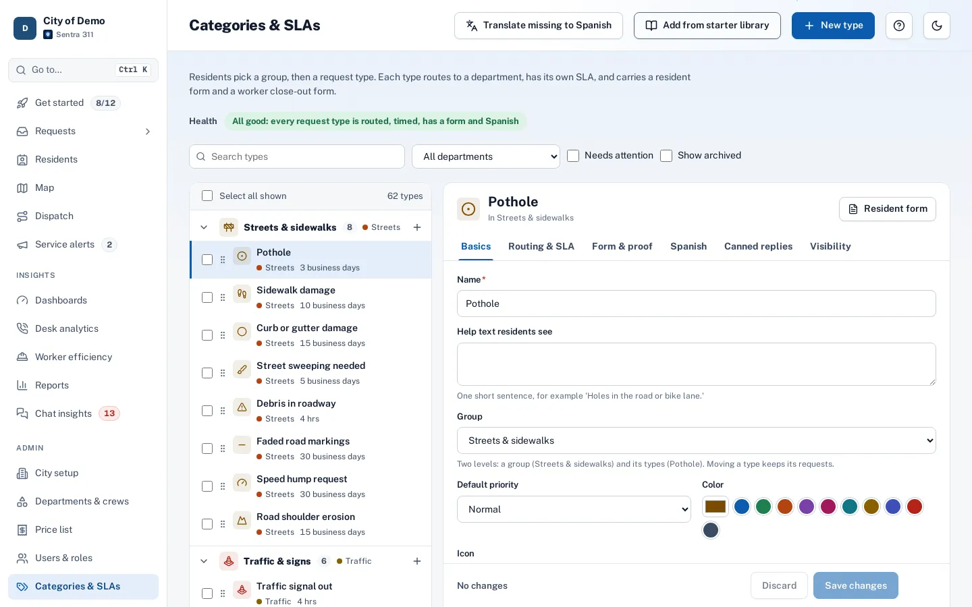Go to the Spanish tab
The width and height of the screenshot is (972, 607).
point(688,246)
